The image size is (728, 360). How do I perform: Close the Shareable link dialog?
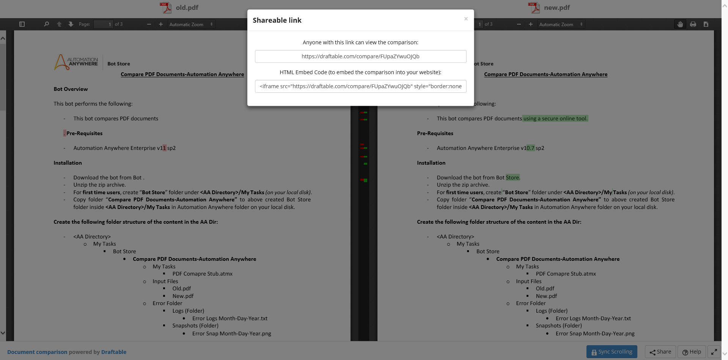coord(466,19)
